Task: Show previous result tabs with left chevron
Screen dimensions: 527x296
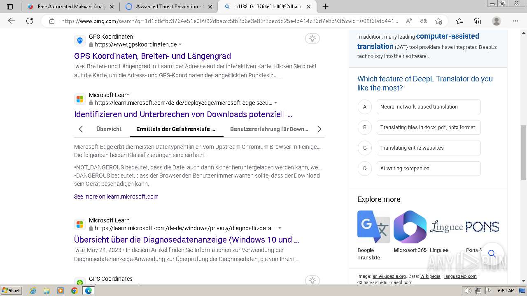Action: pos(81,129)
